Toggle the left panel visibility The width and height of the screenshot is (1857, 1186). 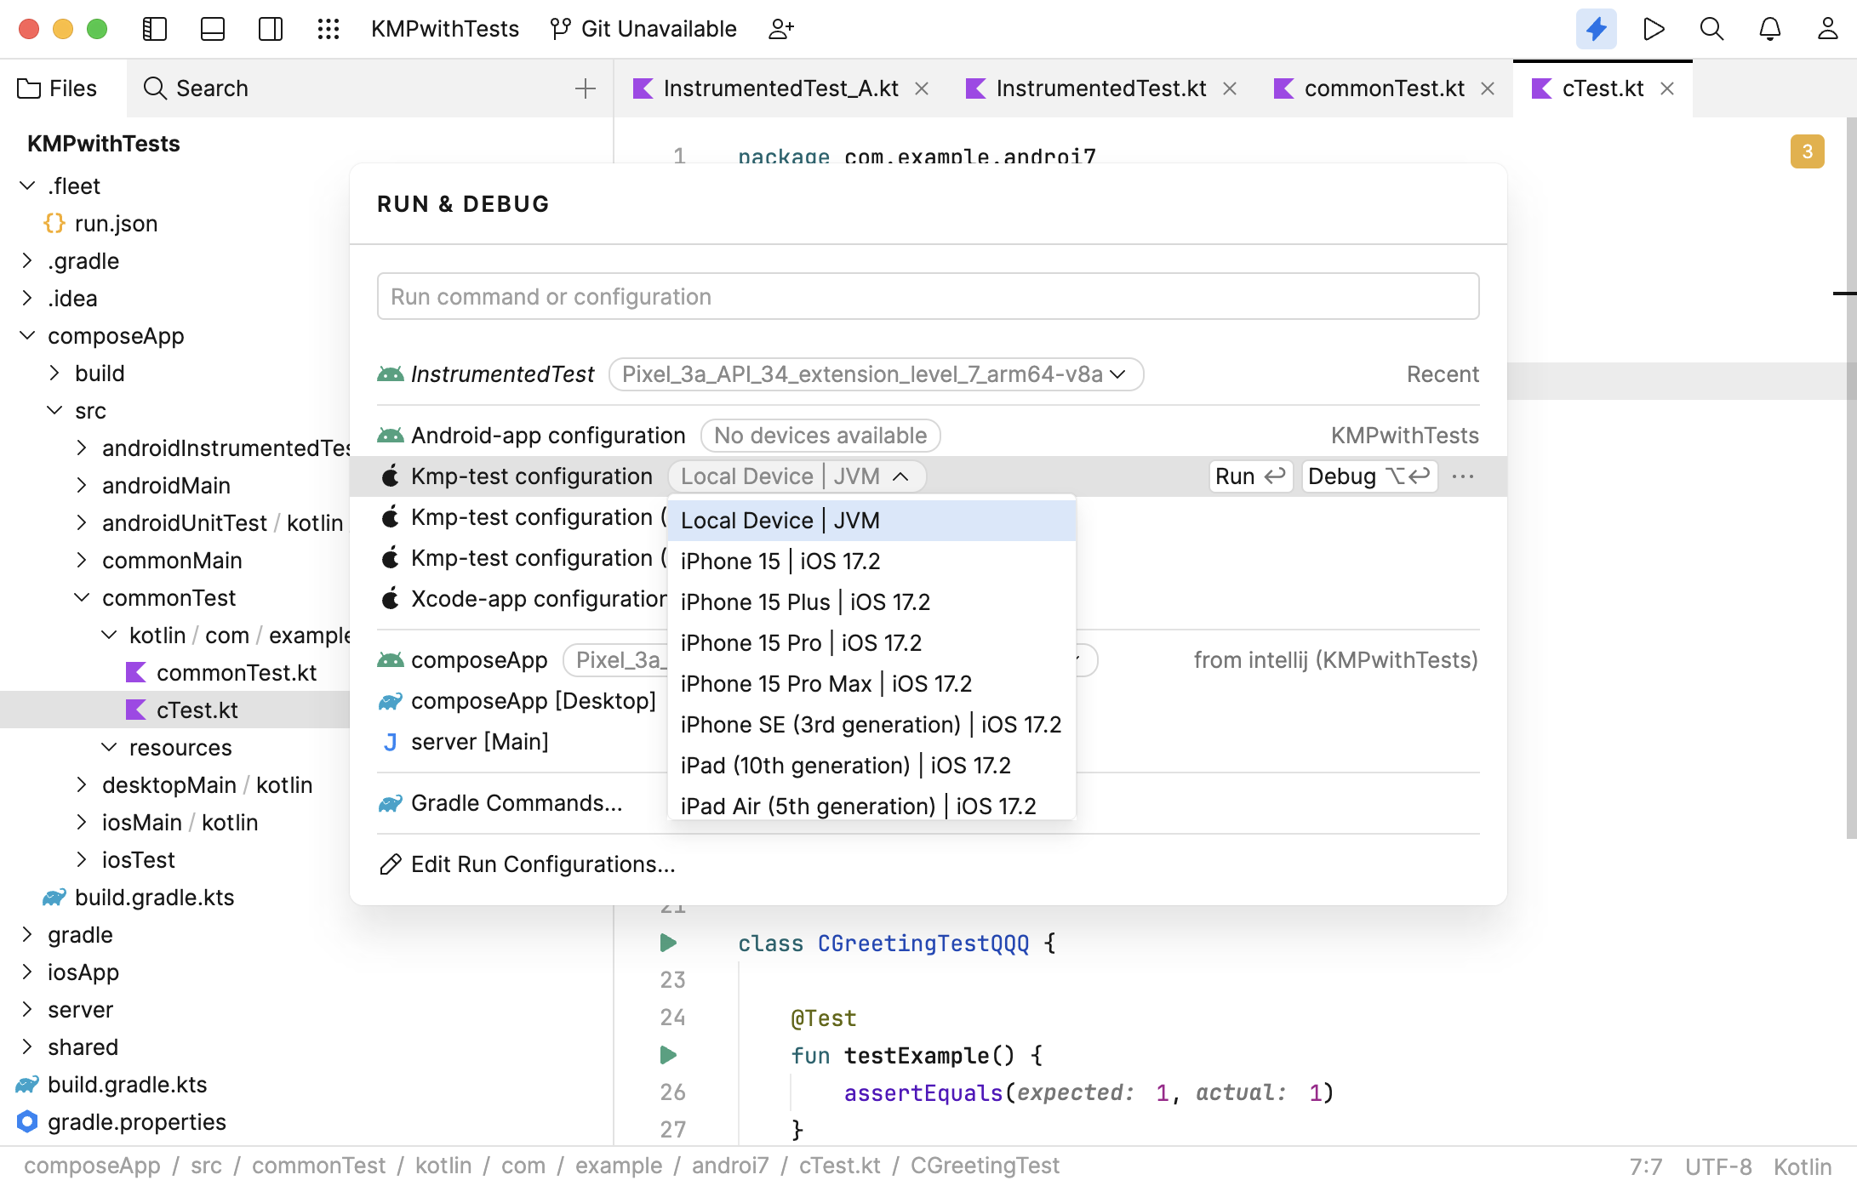click(x=154, y=28)
